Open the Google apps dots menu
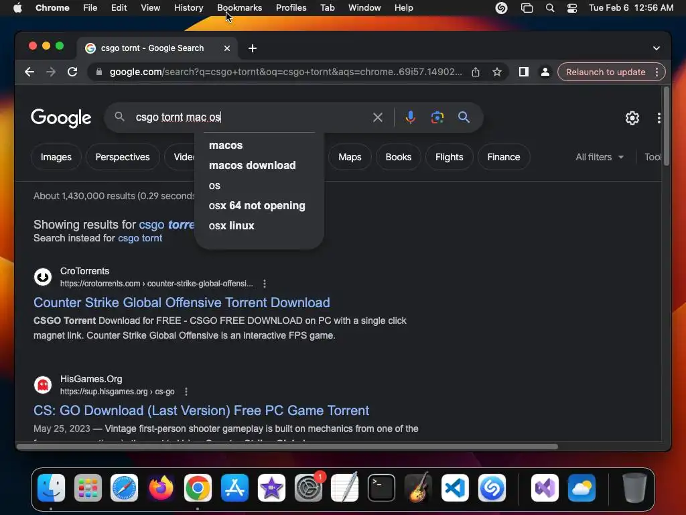Viewport: 686px width, 515px height. (659, 118)
